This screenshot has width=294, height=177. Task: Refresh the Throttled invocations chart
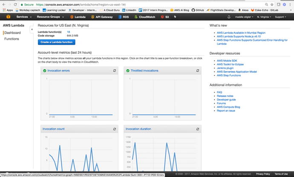pyautogui.click(x=197, y=70)
